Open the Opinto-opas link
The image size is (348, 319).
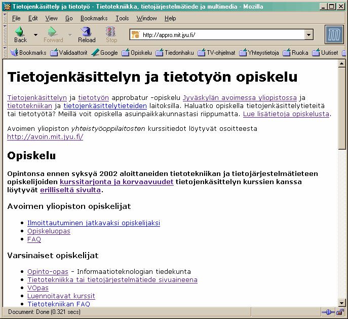(48, 272)
